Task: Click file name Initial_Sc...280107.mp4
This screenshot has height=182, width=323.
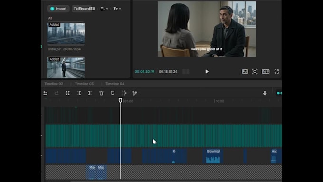Action: pyautogui.click(x=65, y=49)
